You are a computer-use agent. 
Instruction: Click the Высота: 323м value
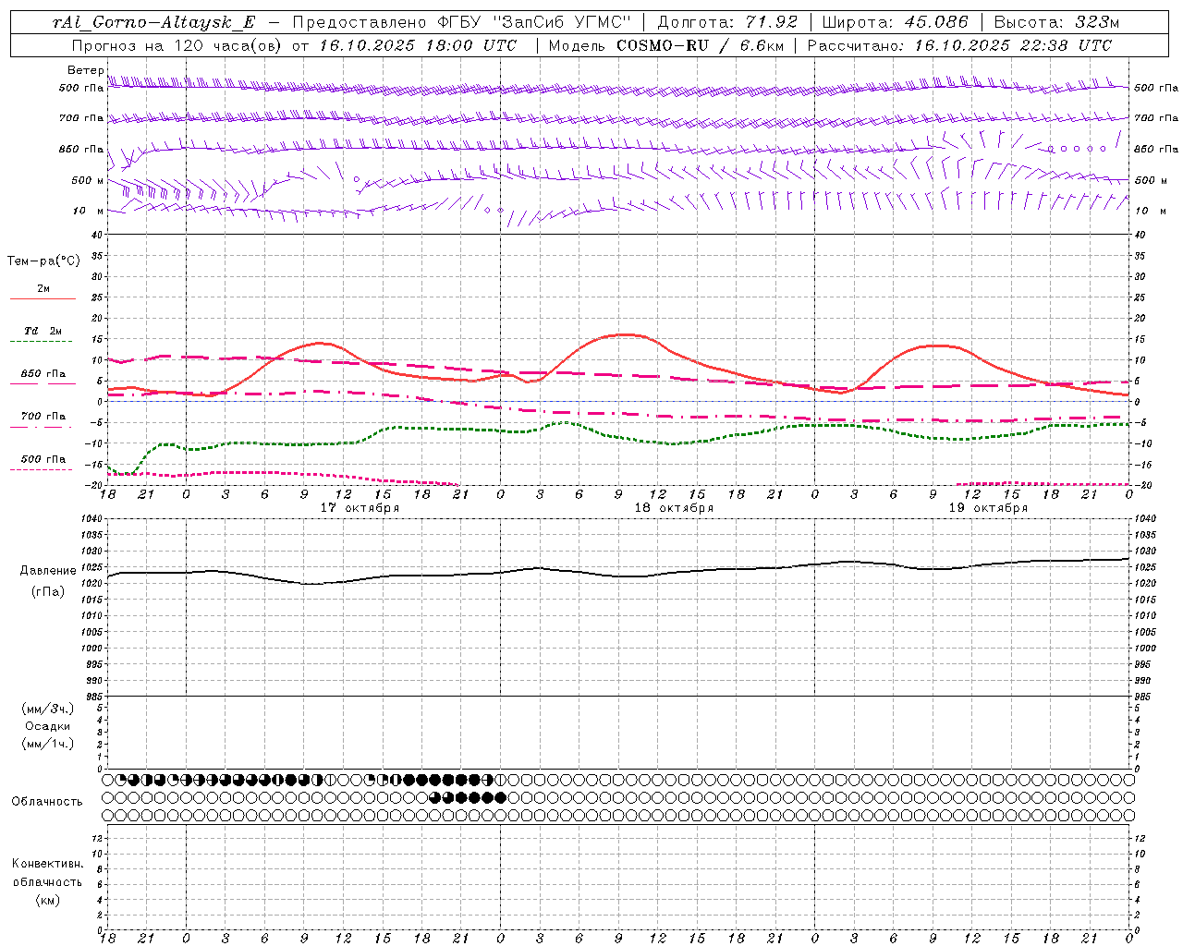1057,22
